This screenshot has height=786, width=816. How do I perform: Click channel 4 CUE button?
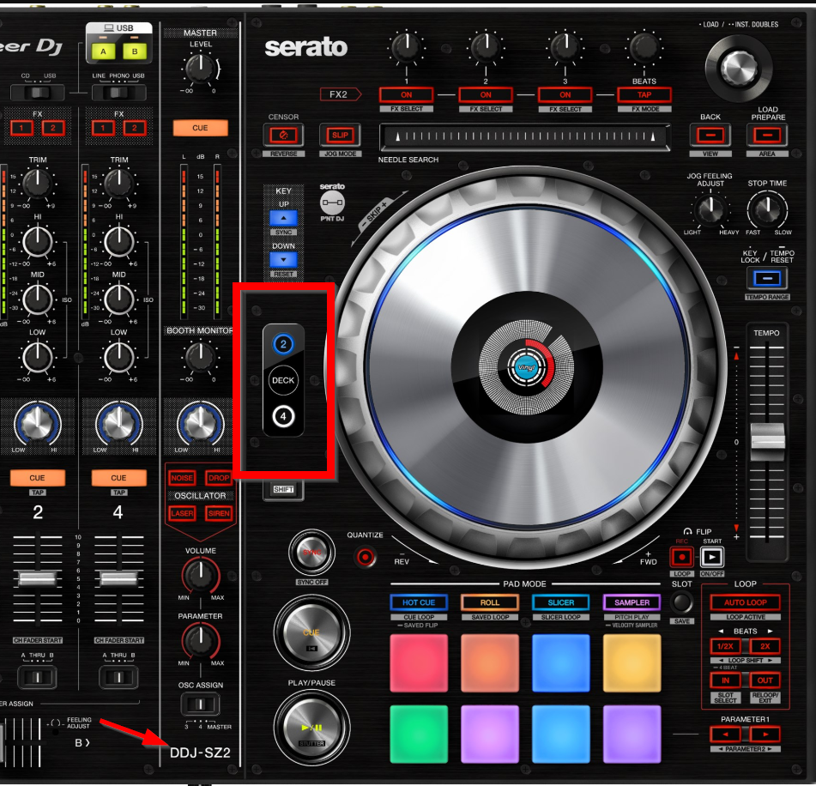118,478
